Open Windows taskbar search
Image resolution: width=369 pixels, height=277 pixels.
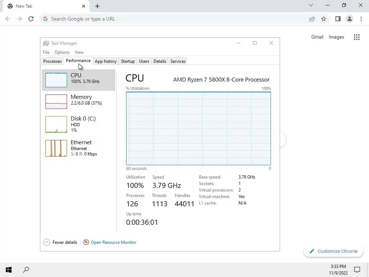pyautogui.click(x=26, y=270)
